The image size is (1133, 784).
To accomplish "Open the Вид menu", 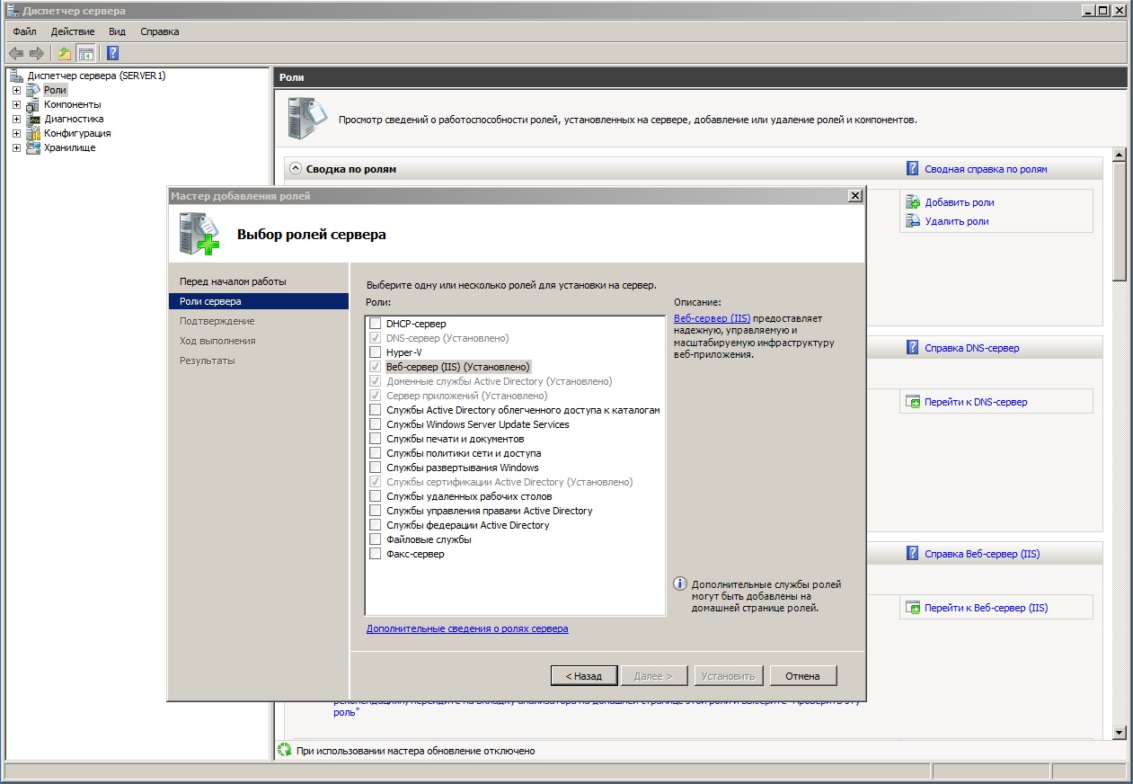I will pos(117,31).
